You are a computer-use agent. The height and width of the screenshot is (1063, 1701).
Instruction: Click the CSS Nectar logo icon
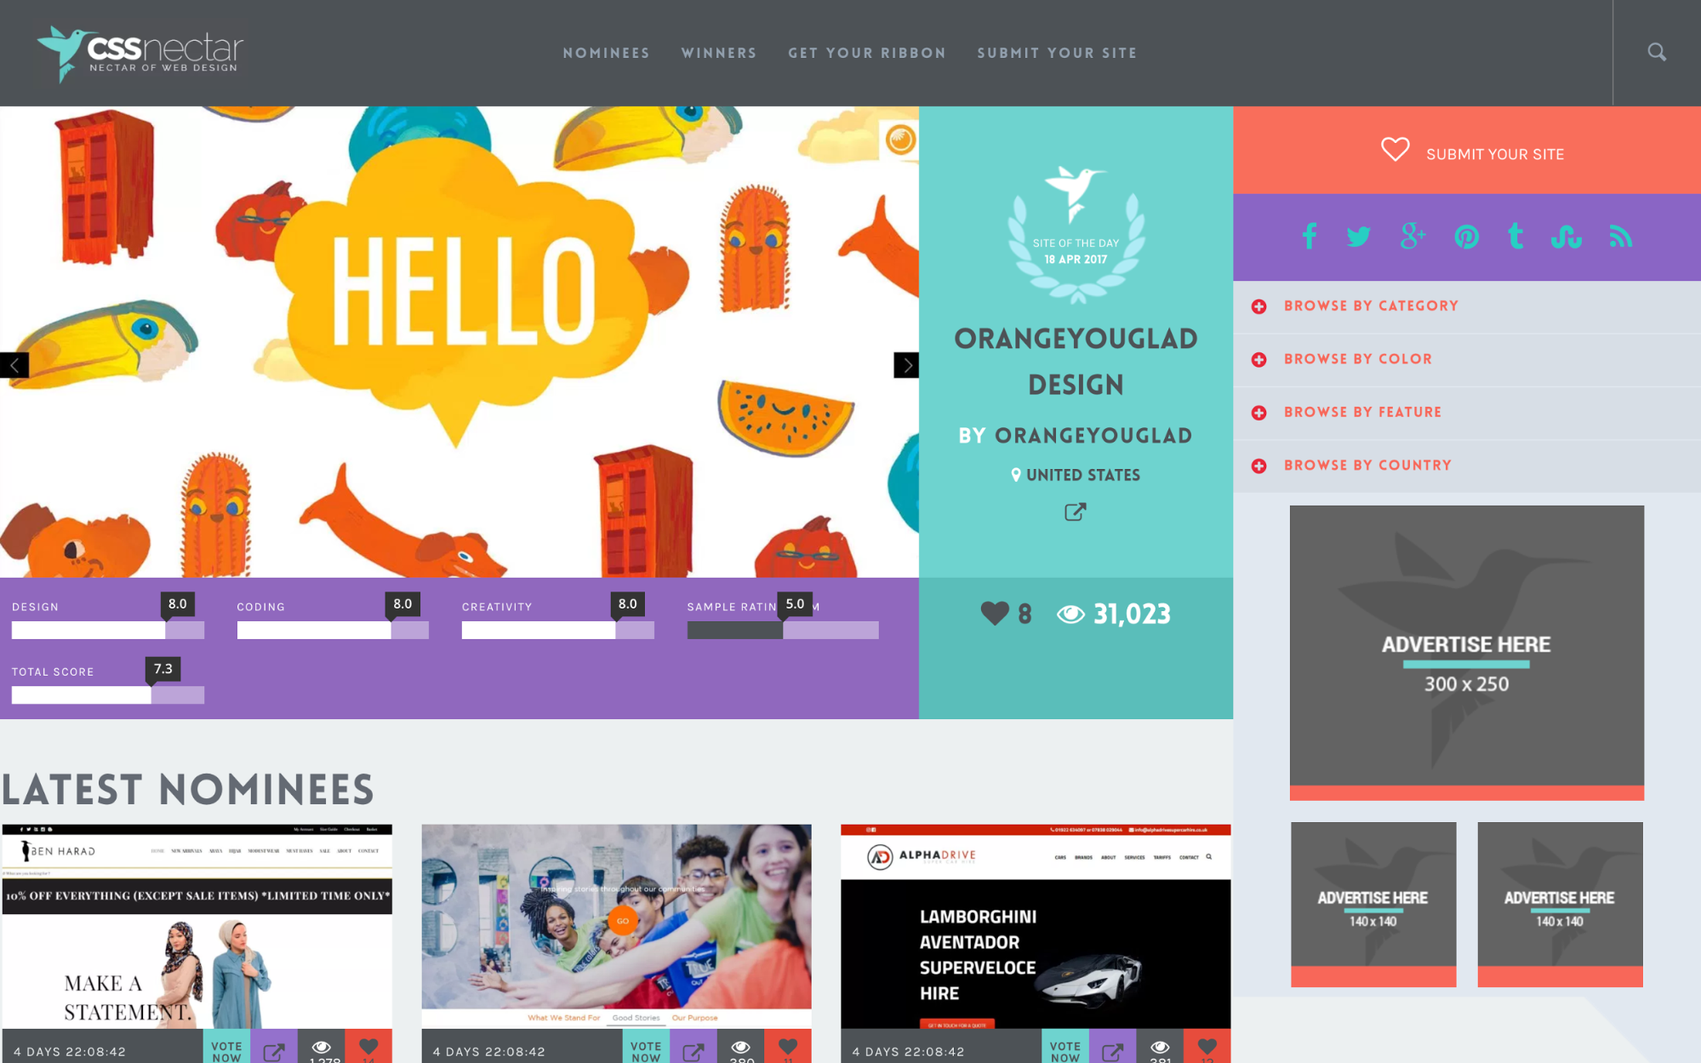coord(60,53)
